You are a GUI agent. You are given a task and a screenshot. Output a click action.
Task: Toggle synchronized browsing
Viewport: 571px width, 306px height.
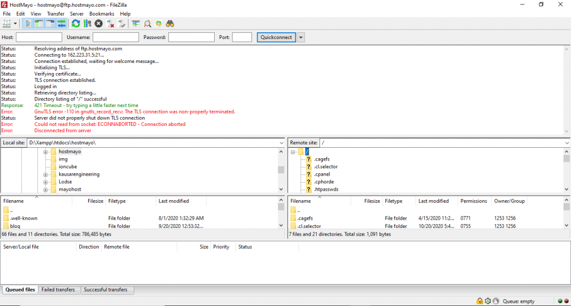click(159, 23)
